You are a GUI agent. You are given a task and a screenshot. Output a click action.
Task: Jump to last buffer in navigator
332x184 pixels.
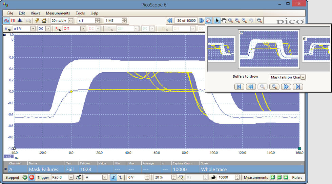pyautogui.click(x=298, y=87)
